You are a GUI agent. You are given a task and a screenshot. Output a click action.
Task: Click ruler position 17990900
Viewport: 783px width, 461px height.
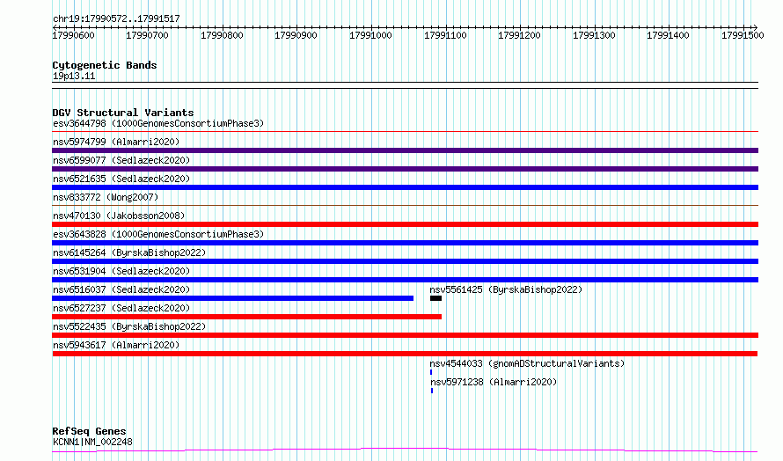[x=296, y=35]
